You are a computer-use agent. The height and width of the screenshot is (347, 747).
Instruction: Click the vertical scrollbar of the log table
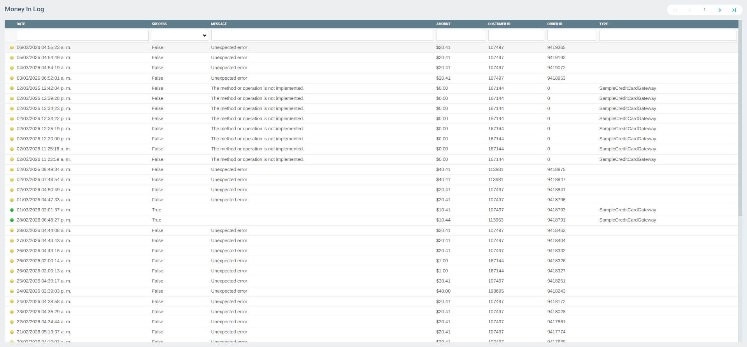(740, 119)
